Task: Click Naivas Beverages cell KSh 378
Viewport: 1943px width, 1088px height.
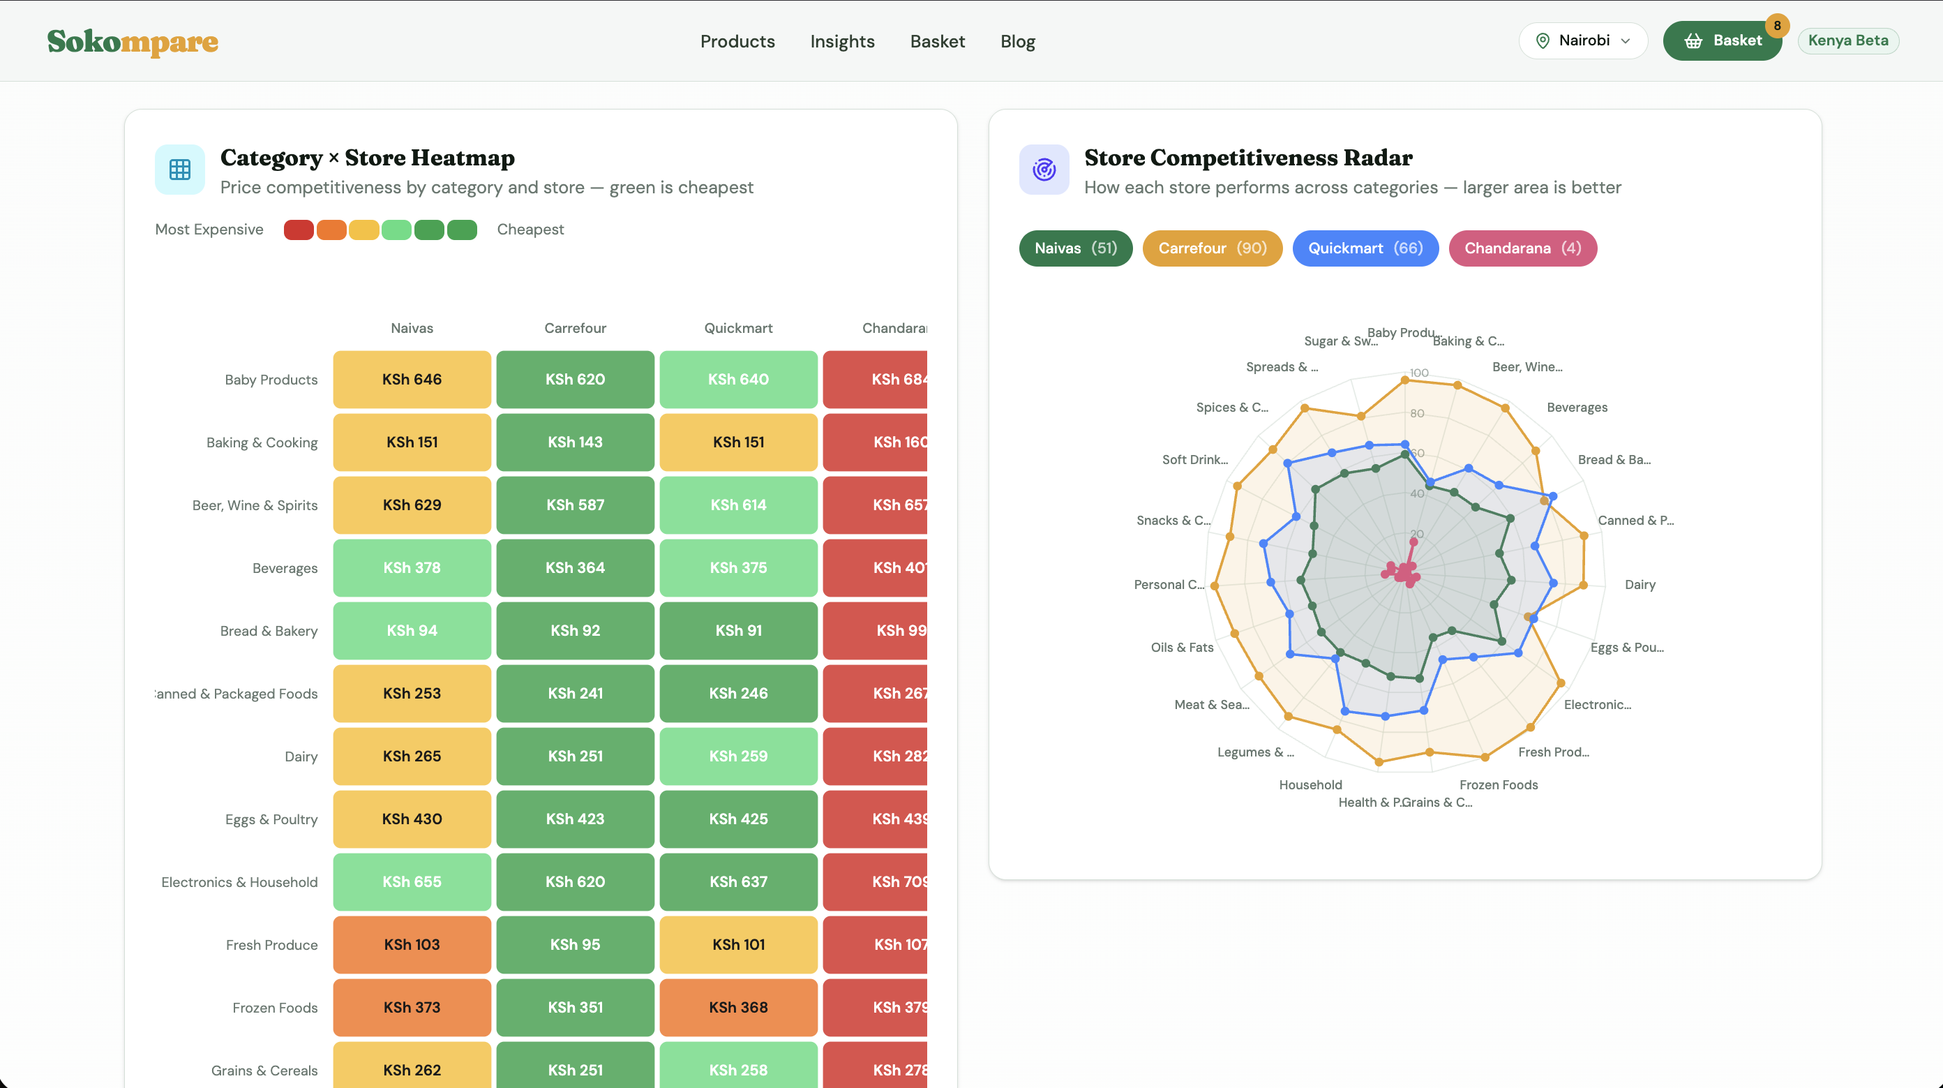Action: point(412,568)
